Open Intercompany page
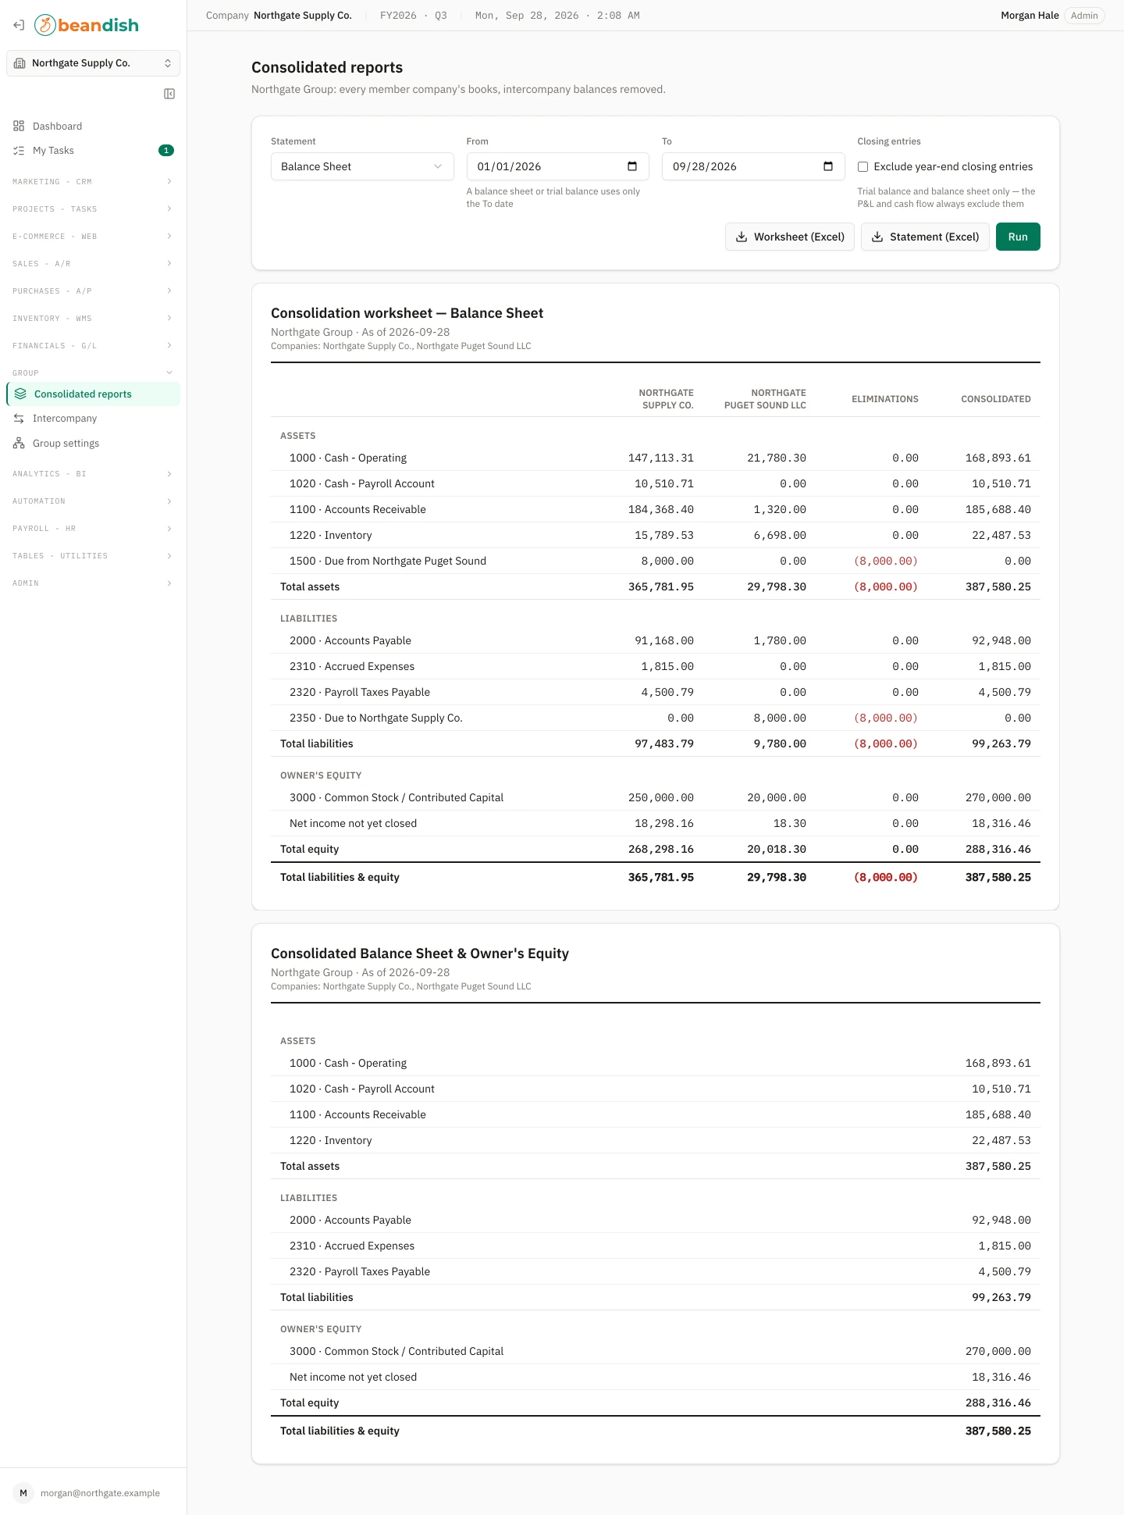The width and height of the screenshot is (1124, 1515). click(93, 419)
